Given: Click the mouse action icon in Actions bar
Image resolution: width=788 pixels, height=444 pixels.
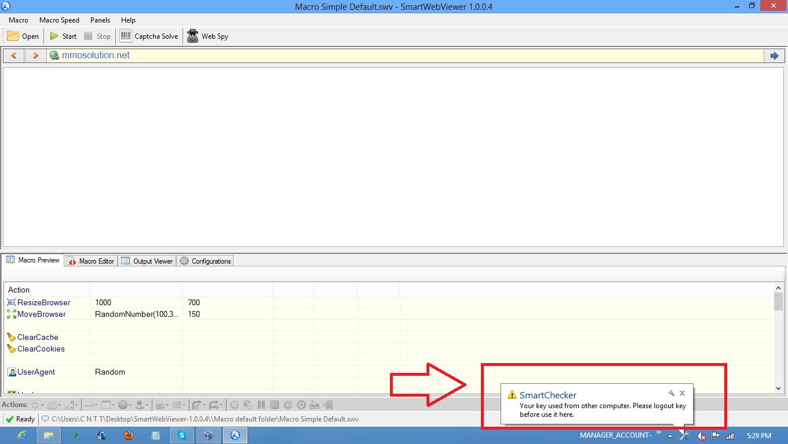Looking at the screenshot, I should pyautogui.click(x=35, y=405).
